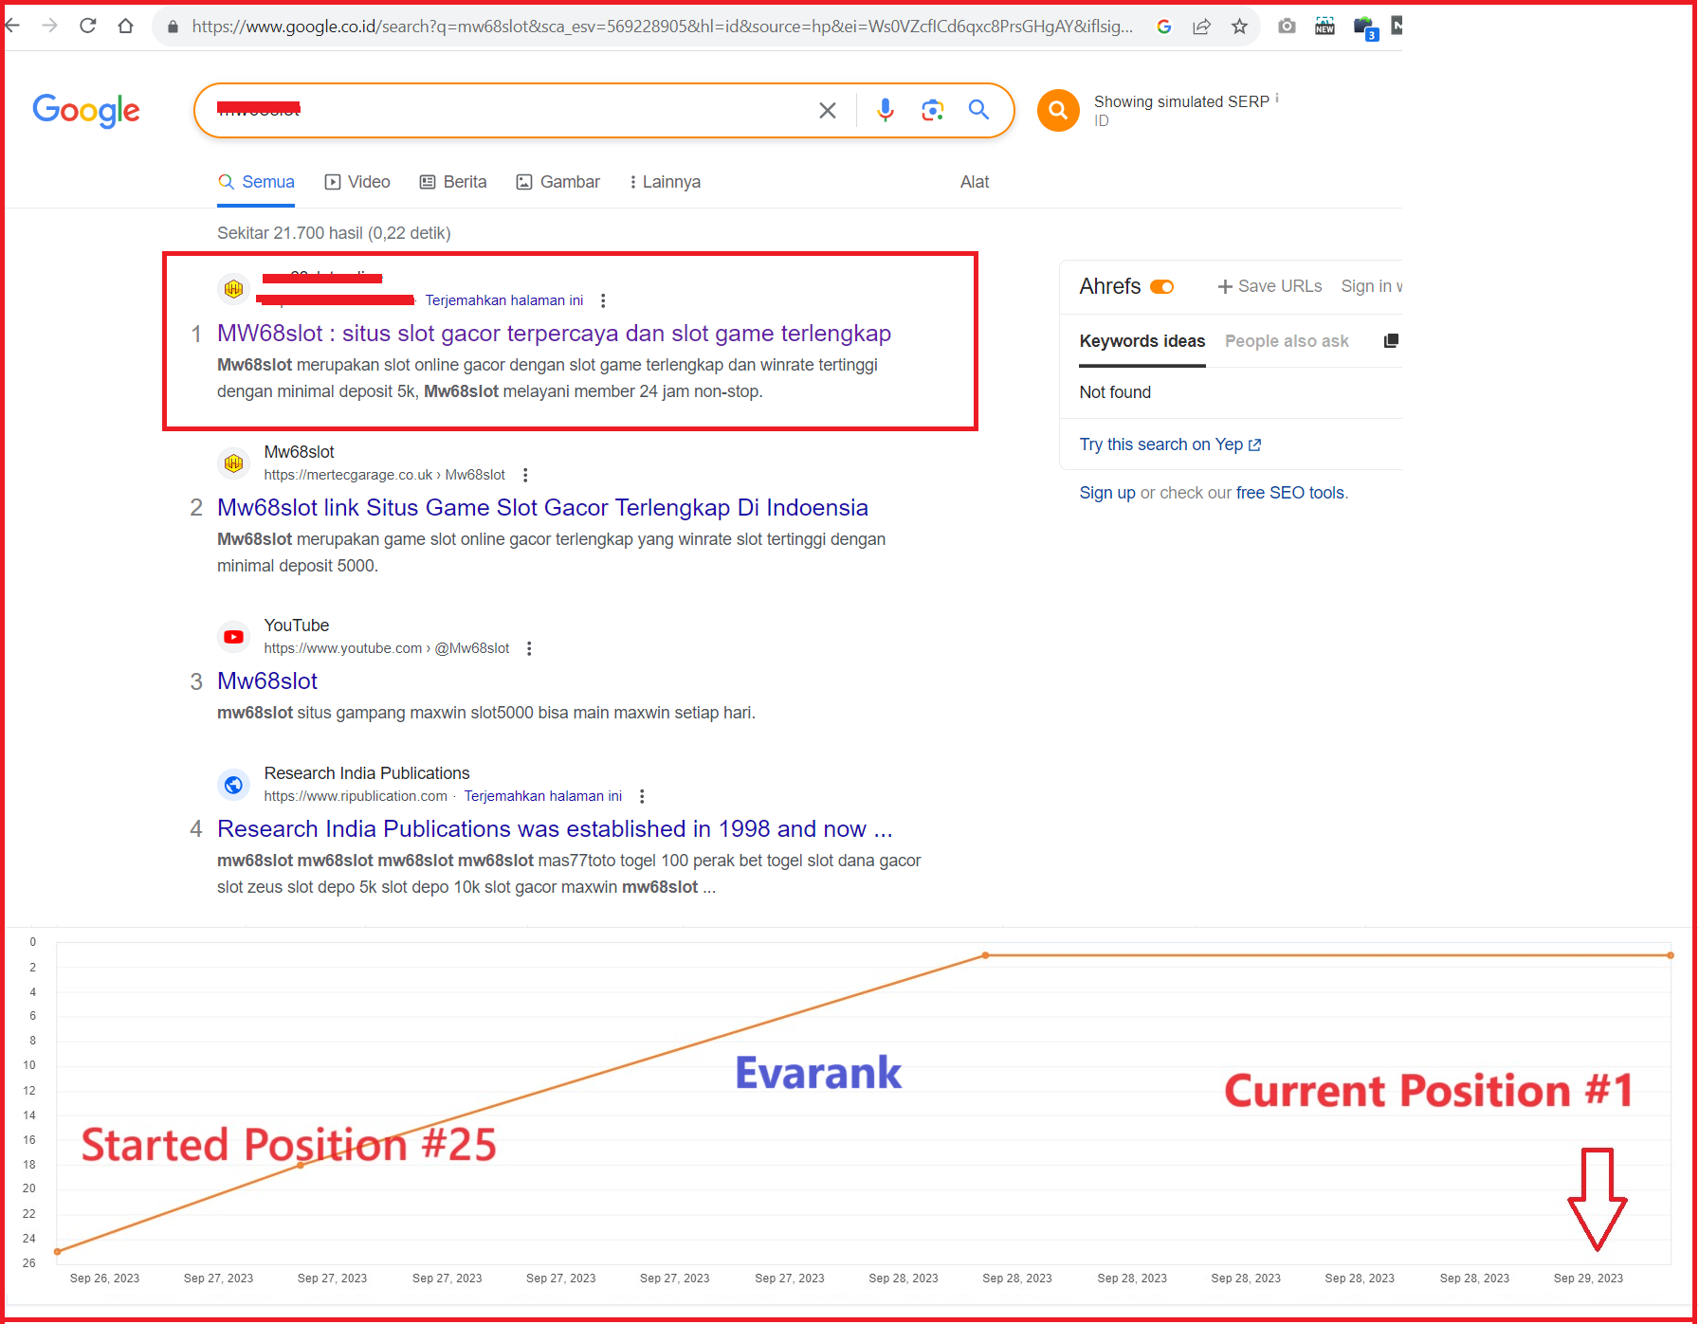Open the three-dot menu for the mertecgarage result
This screenshot has width=1699, height=1324.
click(525, 475)
